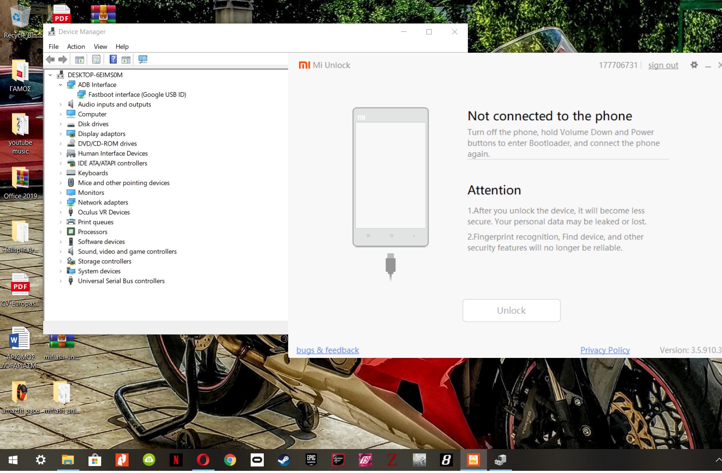Toggle the show/hide action pane toolbar icon
The image size is (722, 473).
click(126, 59)
